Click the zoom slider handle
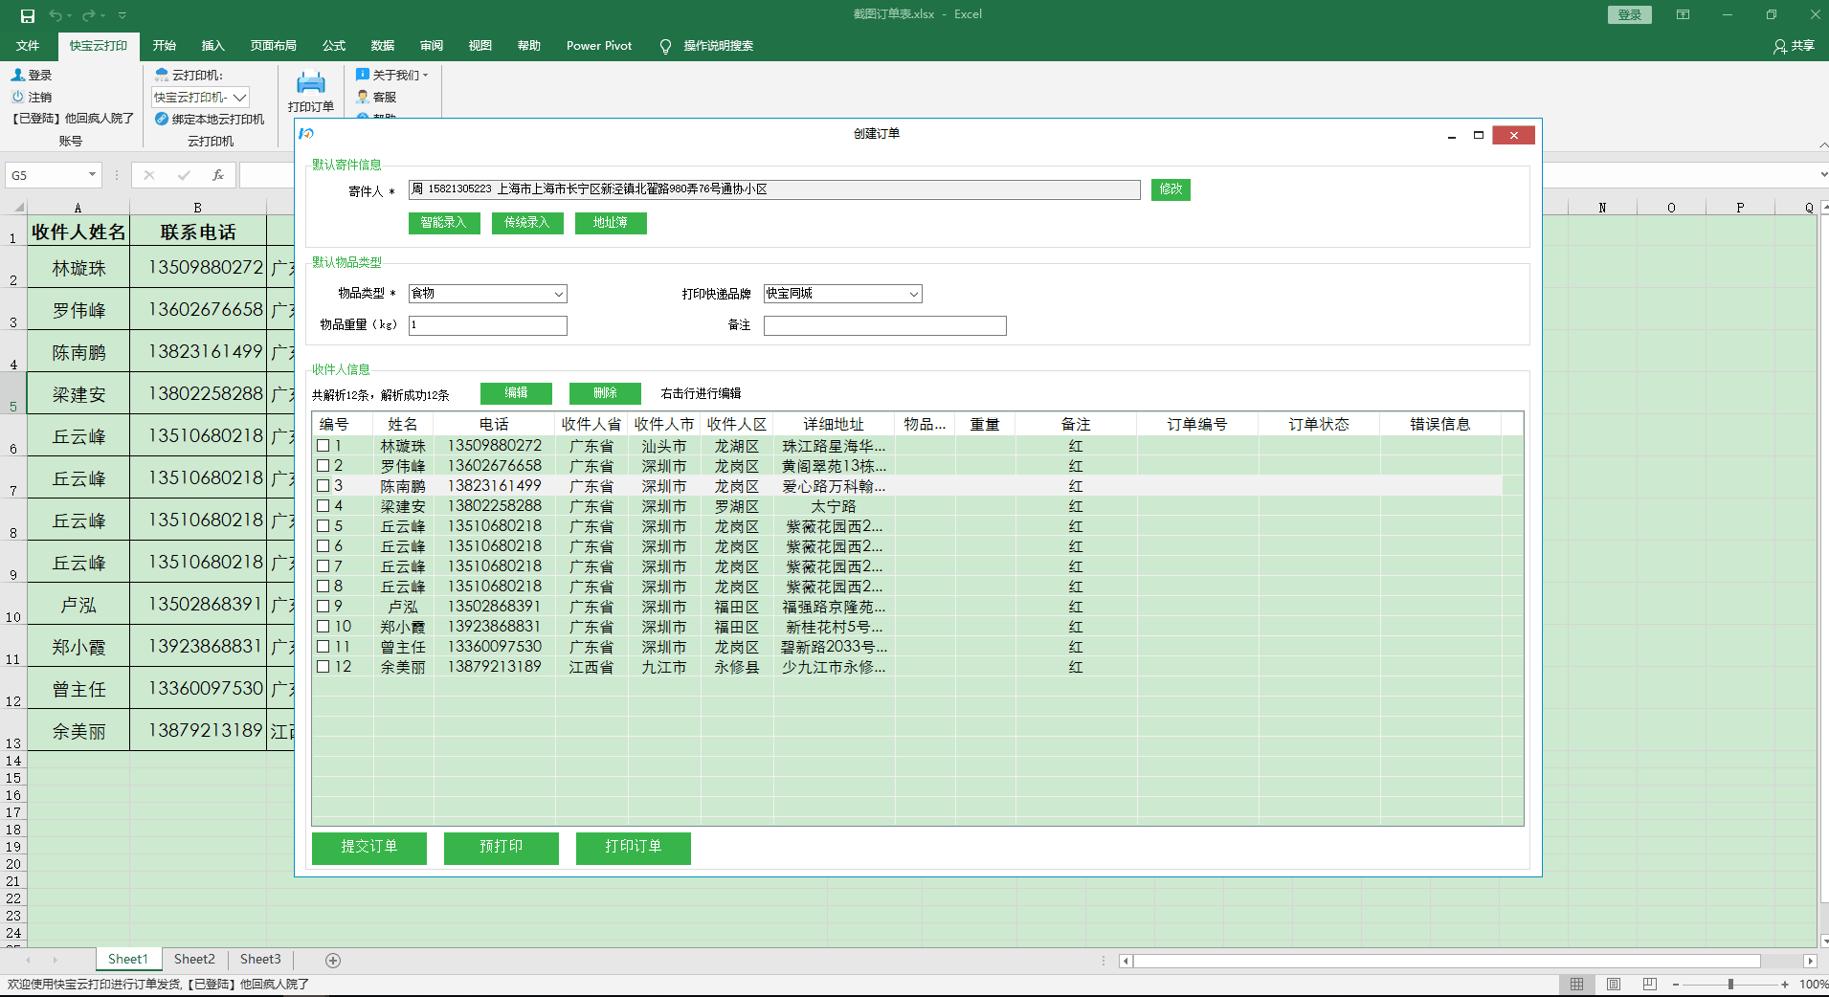The image size is (1829, 997). click(x=1730, y=984)
